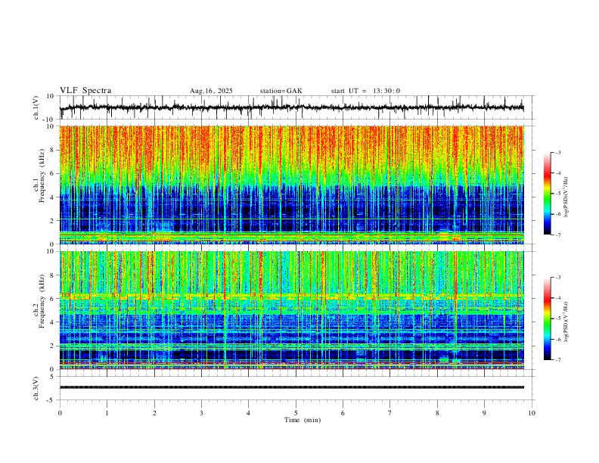
Task: Click the "VLF Spectra" plot title
Action: click(x=85, y=91)
